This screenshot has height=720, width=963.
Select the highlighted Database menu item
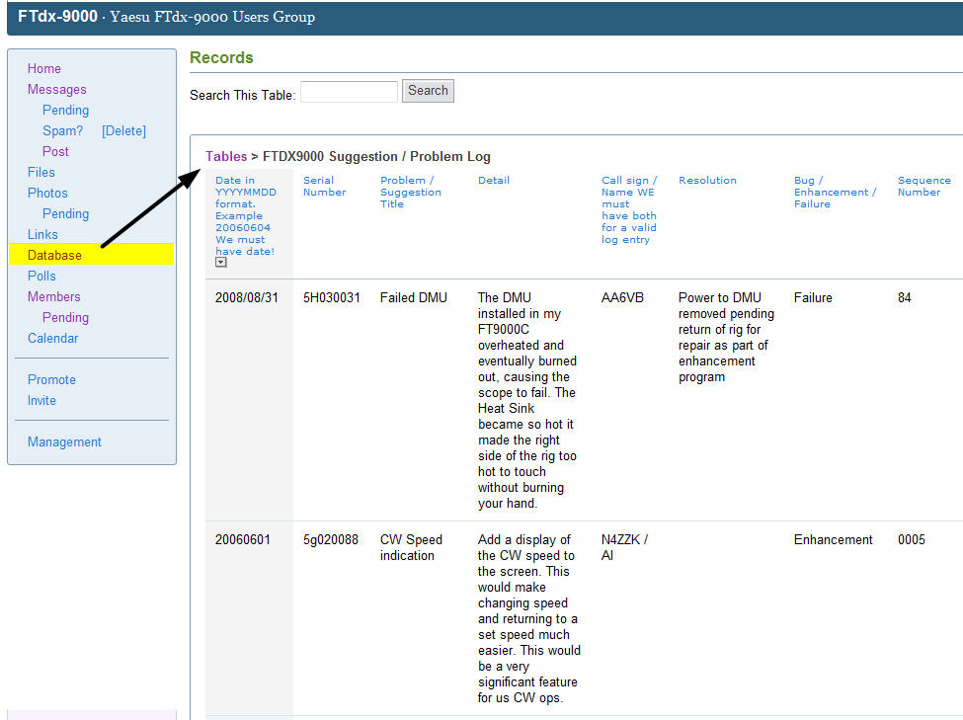tap(92, 255)
